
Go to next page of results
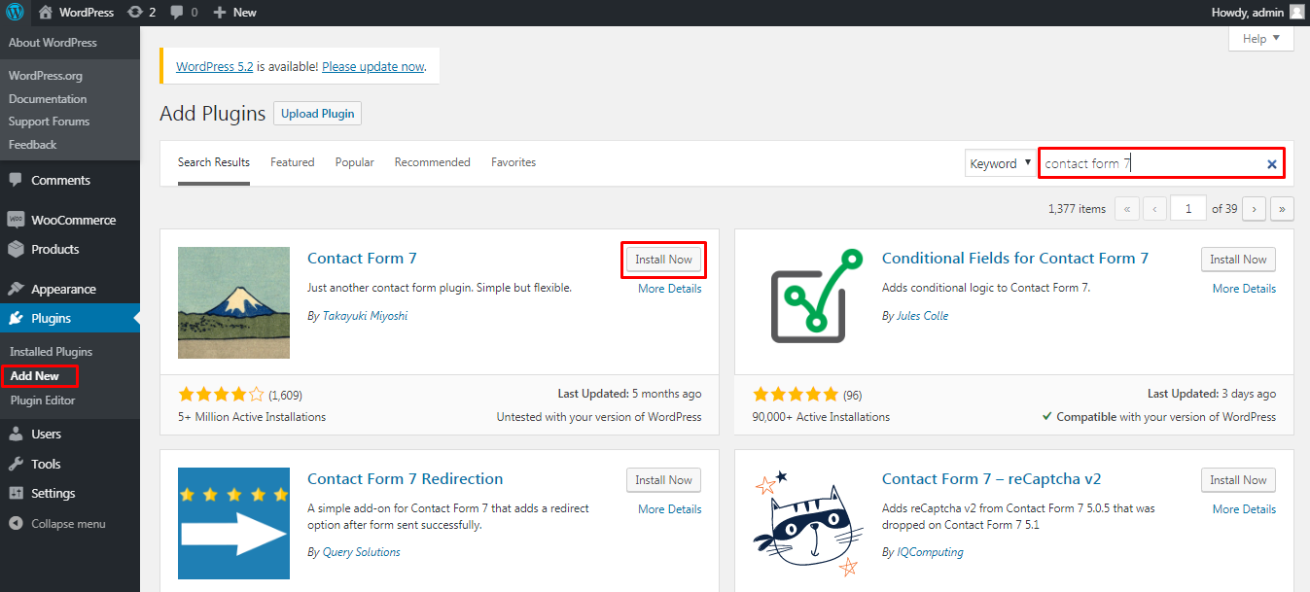1255,208
